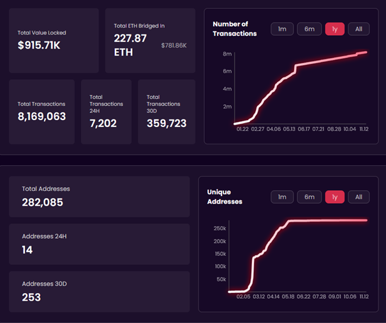The image size is (386, 323).
Task: Click the Addresses 30D card
Action: coord(99,292)
